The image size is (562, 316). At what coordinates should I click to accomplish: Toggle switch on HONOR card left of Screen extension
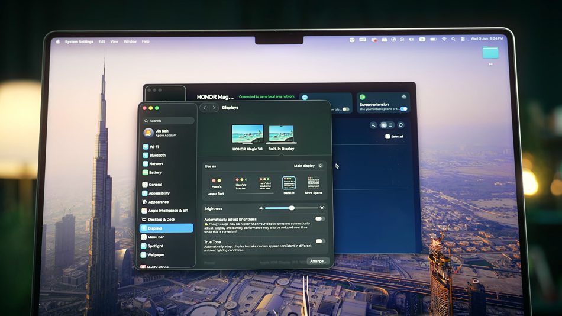tap(345, 109)
